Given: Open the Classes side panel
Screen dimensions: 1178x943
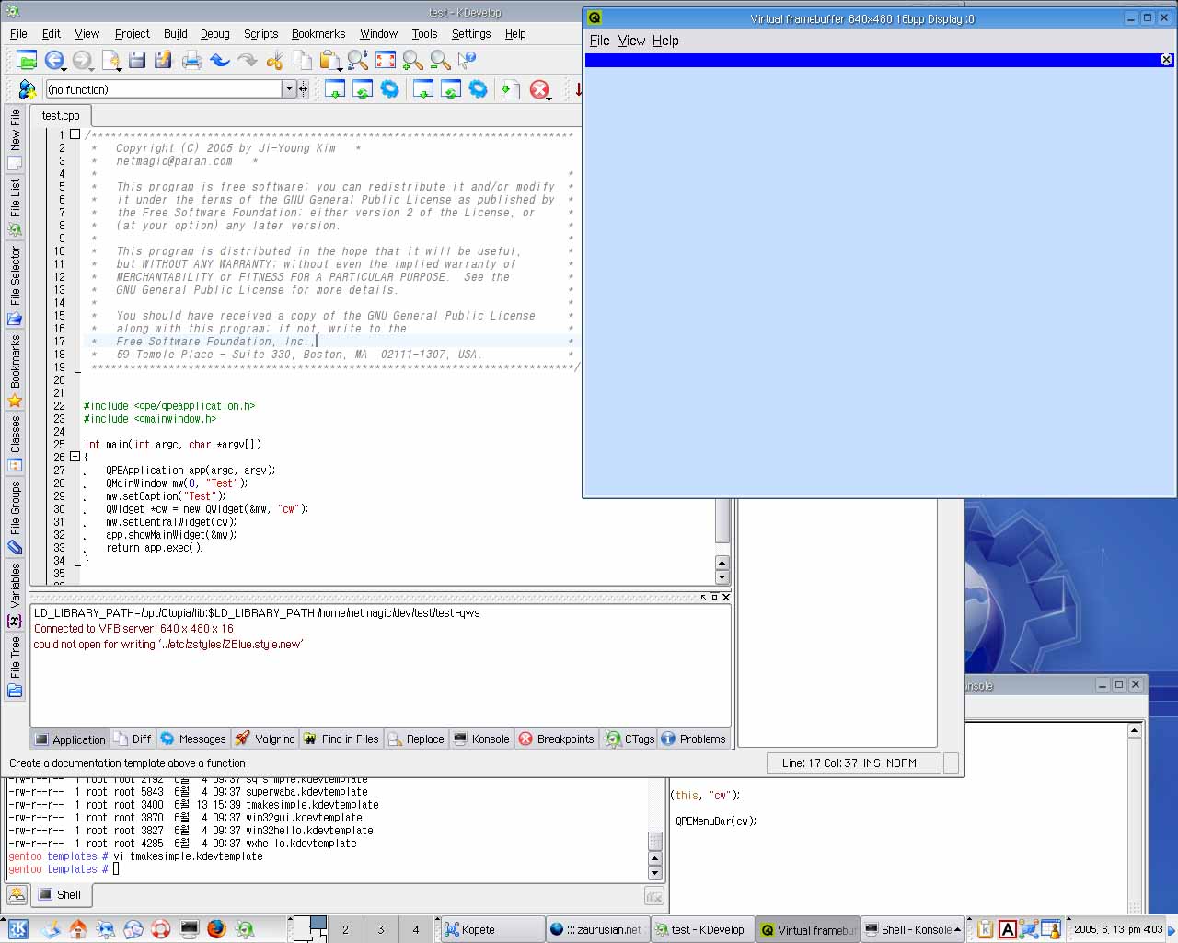Looking at the screenshot, I should (x=15, y=444).
